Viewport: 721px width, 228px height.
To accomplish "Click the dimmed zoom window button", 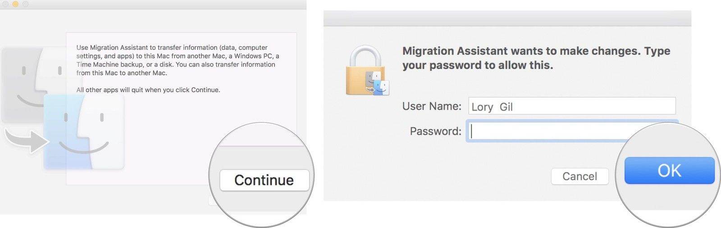I will (25, 4).
